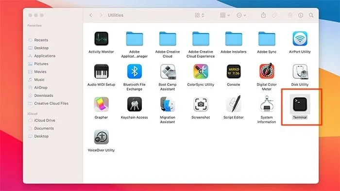Open the Adobe Installers folder
The image size is (340, 191).
click(x=234, y=39)
